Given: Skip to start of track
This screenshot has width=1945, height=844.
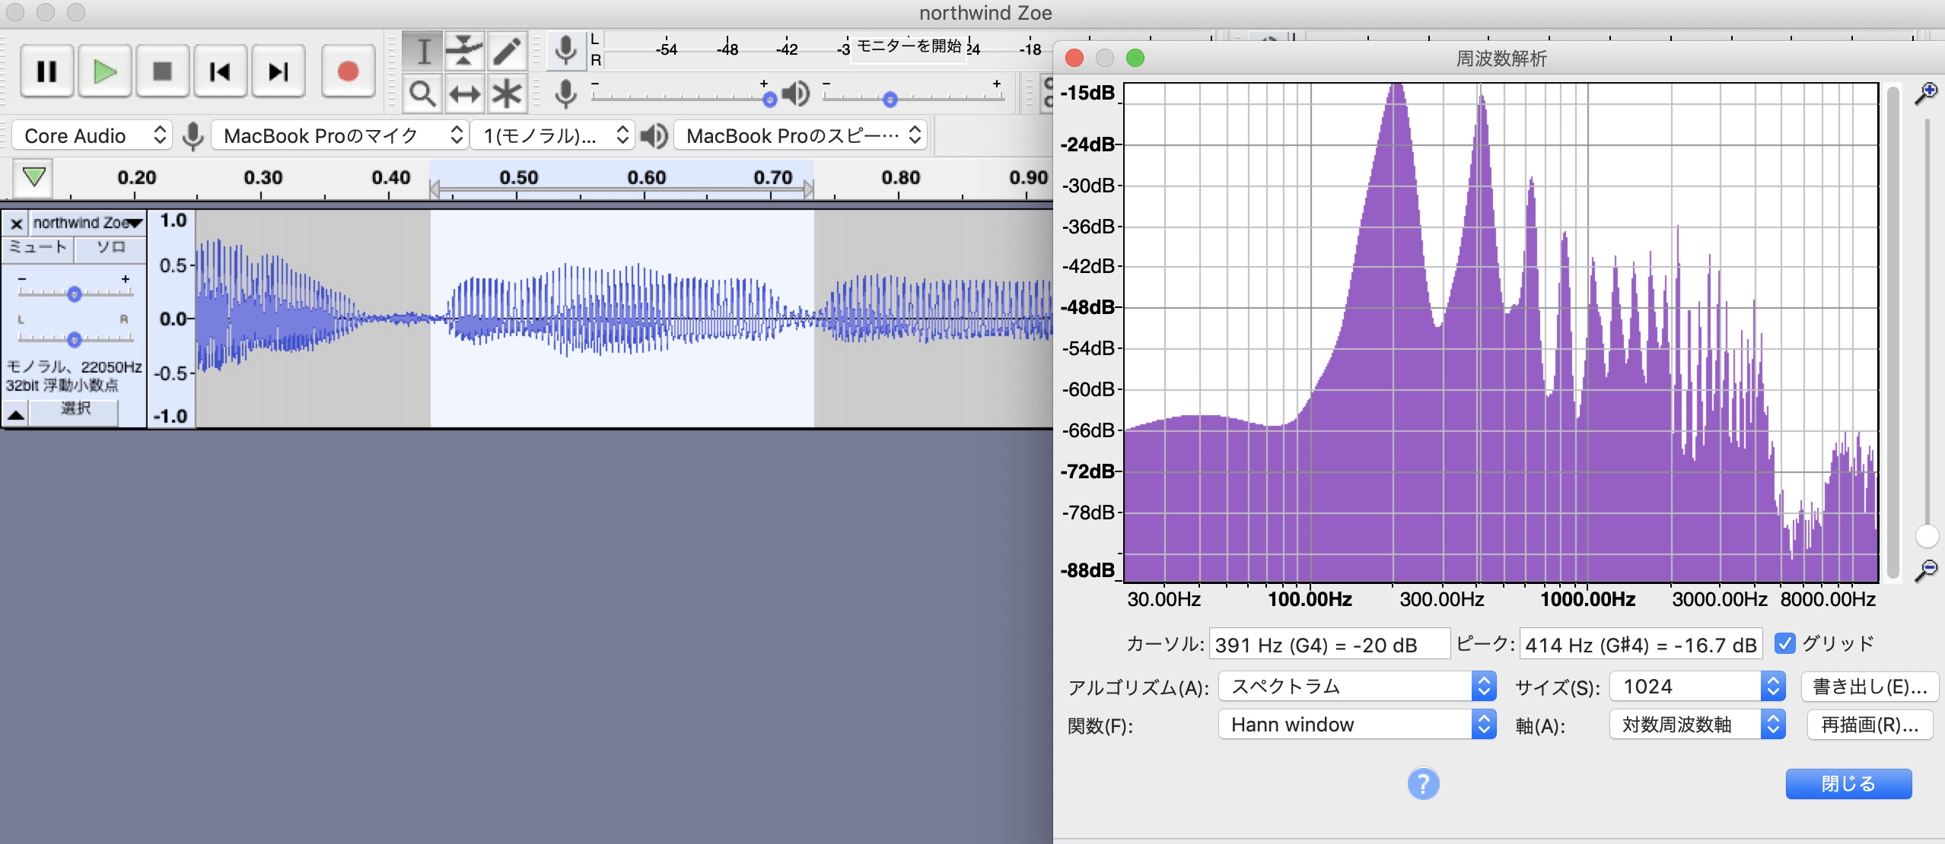Looking at the screenshot, I should pos(220,71).
